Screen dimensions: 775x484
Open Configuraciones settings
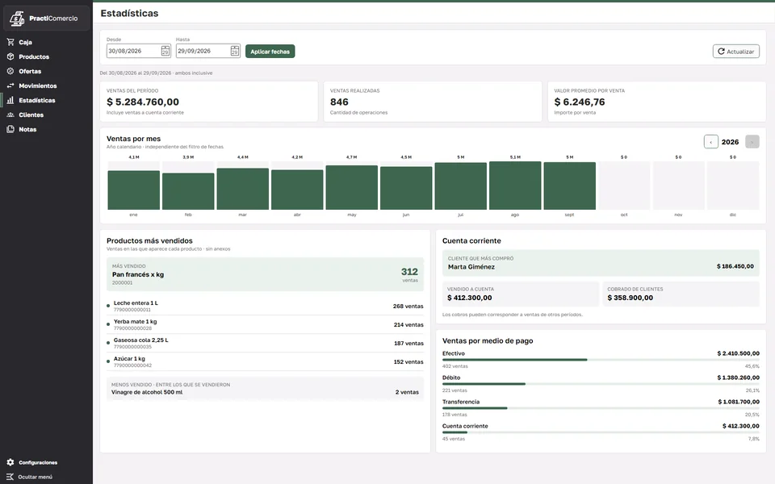(47, 462)
